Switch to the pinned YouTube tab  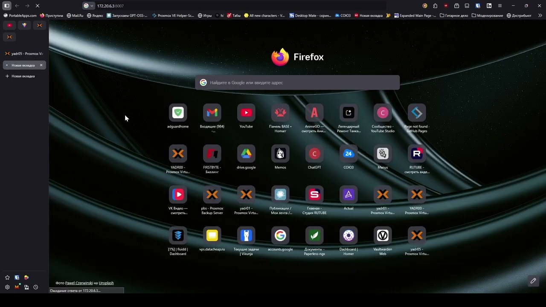click(x=9, y=25)
